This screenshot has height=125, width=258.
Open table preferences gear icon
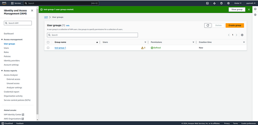point(242,35)
